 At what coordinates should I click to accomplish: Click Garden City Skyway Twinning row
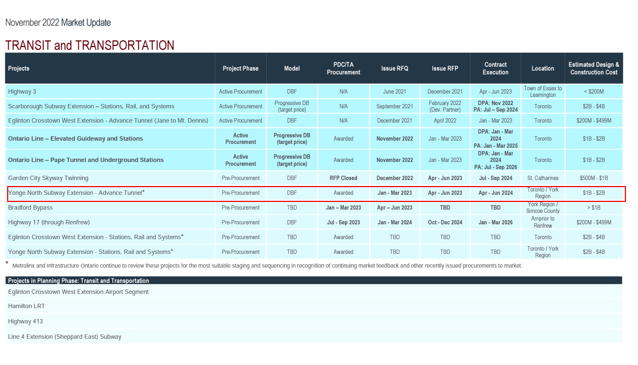click(314, 178)
